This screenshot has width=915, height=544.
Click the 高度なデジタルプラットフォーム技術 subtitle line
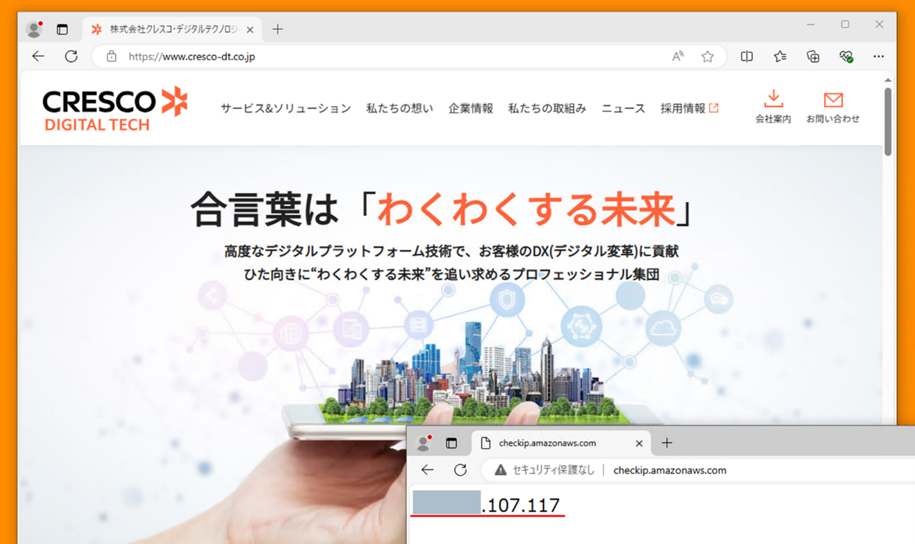(451, 251)
